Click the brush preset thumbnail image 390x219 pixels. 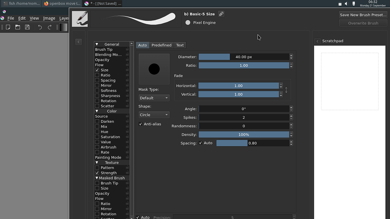[x=80, y=19]
